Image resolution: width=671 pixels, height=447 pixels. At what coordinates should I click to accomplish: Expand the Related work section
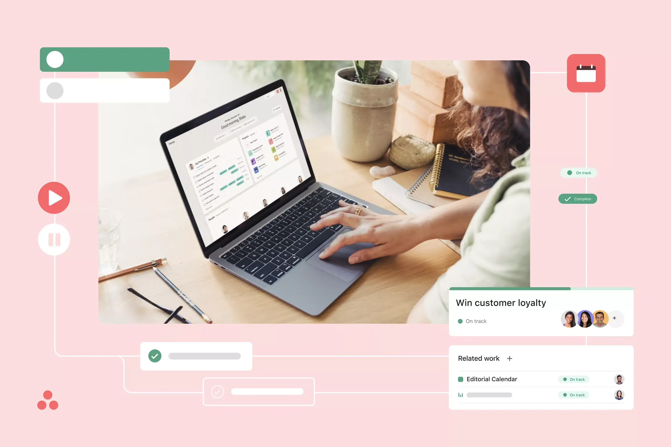(x=509, y=358)
